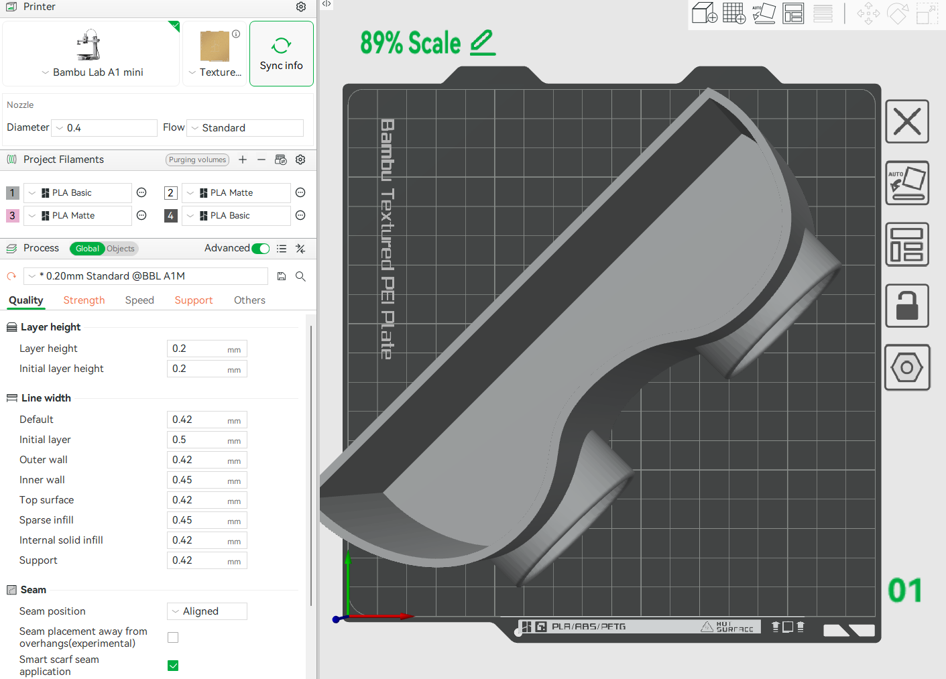Screen dimensions: 946x679
Task: Edit the Outer wall line width field
Action: coord(207,460)
